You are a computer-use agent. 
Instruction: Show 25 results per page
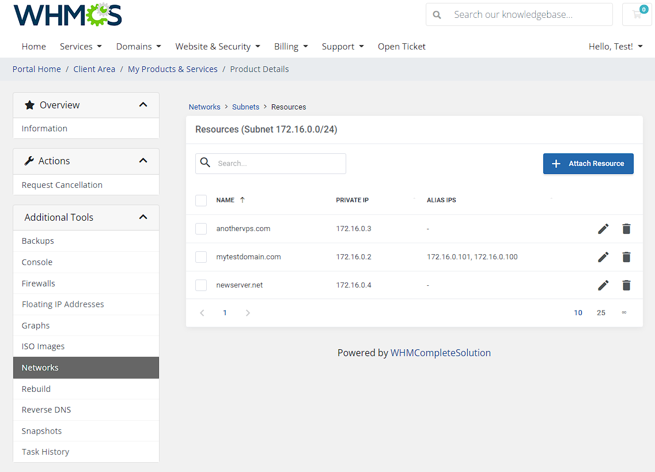(x=601, y=312)
